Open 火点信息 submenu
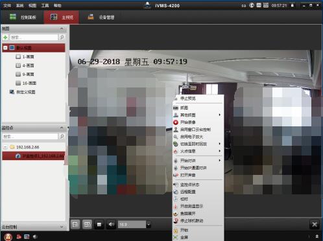 point(198,151)
